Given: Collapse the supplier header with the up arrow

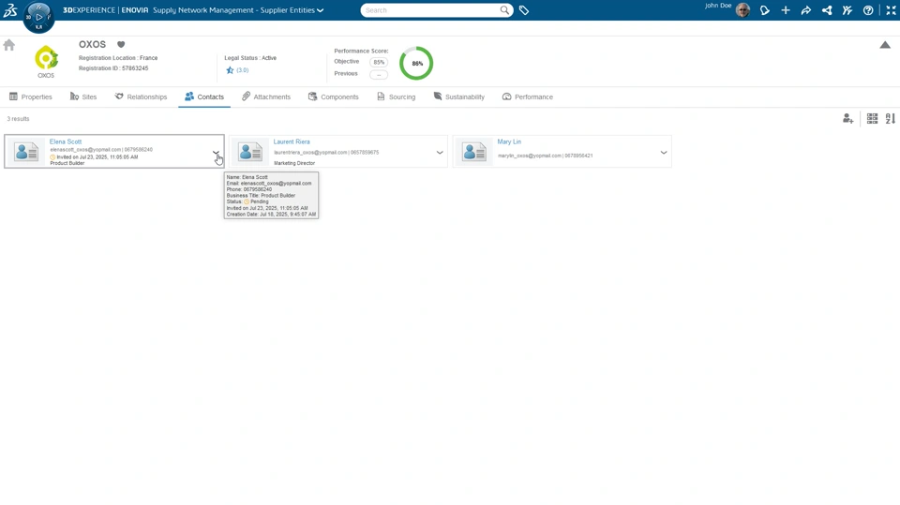Looking at the screenshot, I should click(884, 45).
